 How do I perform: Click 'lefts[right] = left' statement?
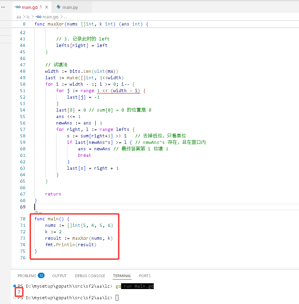[x=82, y=45]
